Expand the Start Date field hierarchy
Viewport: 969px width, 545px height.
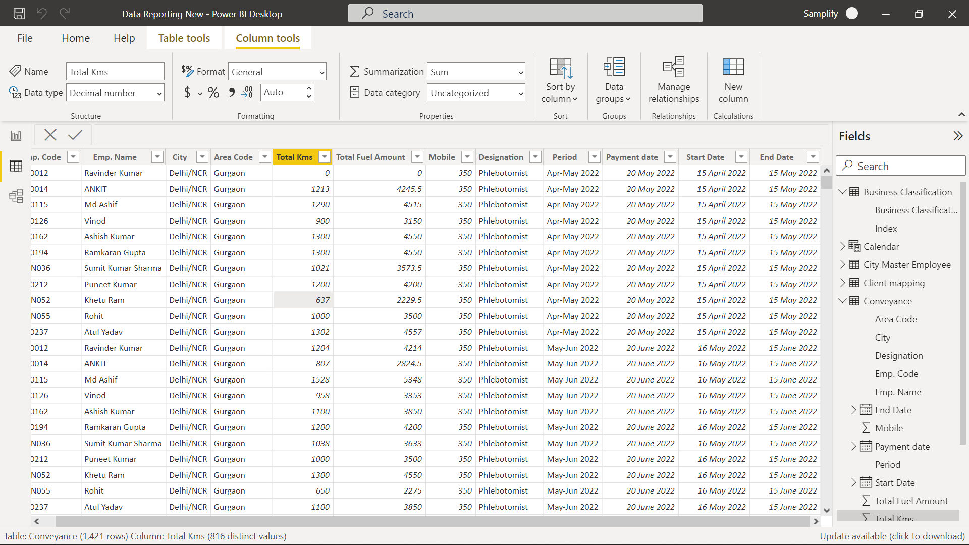854,482
